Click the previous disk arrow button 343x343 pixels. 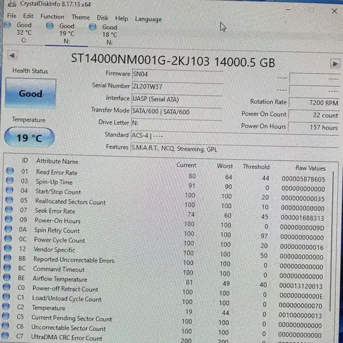[12, 56]
